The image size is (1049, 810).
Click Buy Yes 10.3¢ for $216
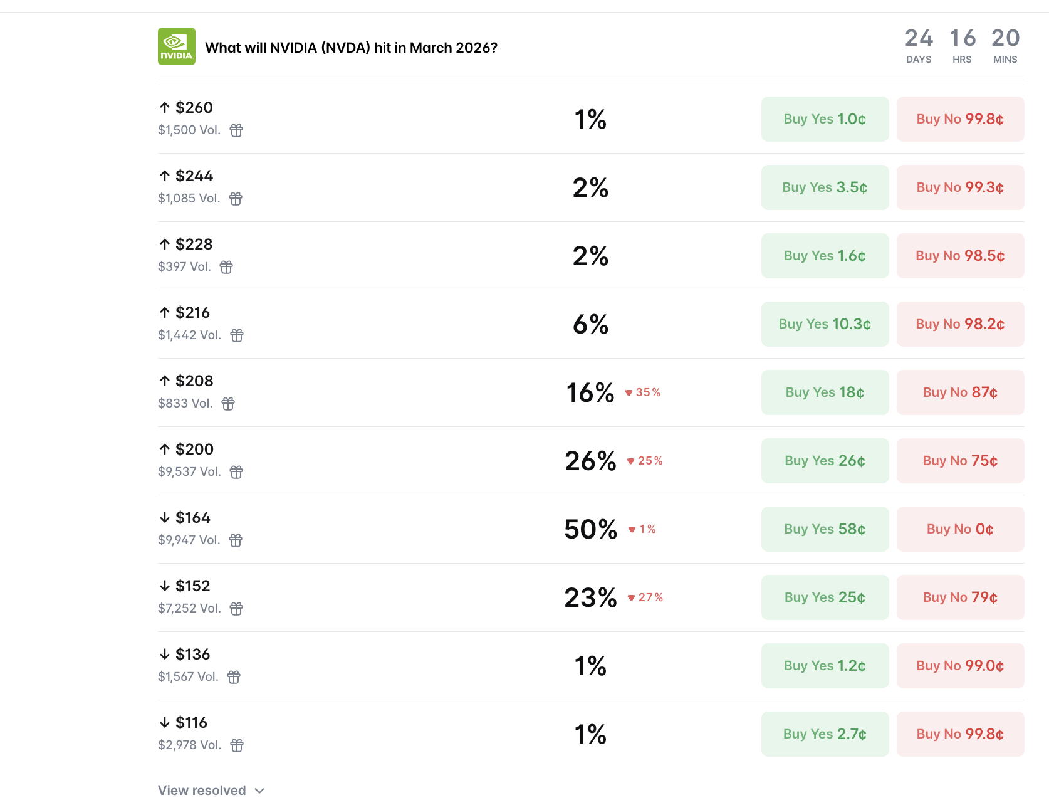825,324
